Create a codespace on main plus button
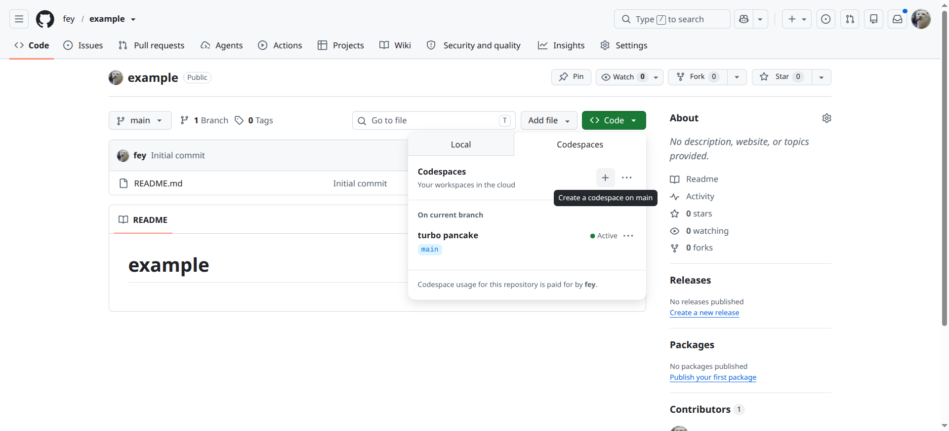This screenshot has height=431, width=949. tap(605, 178)
